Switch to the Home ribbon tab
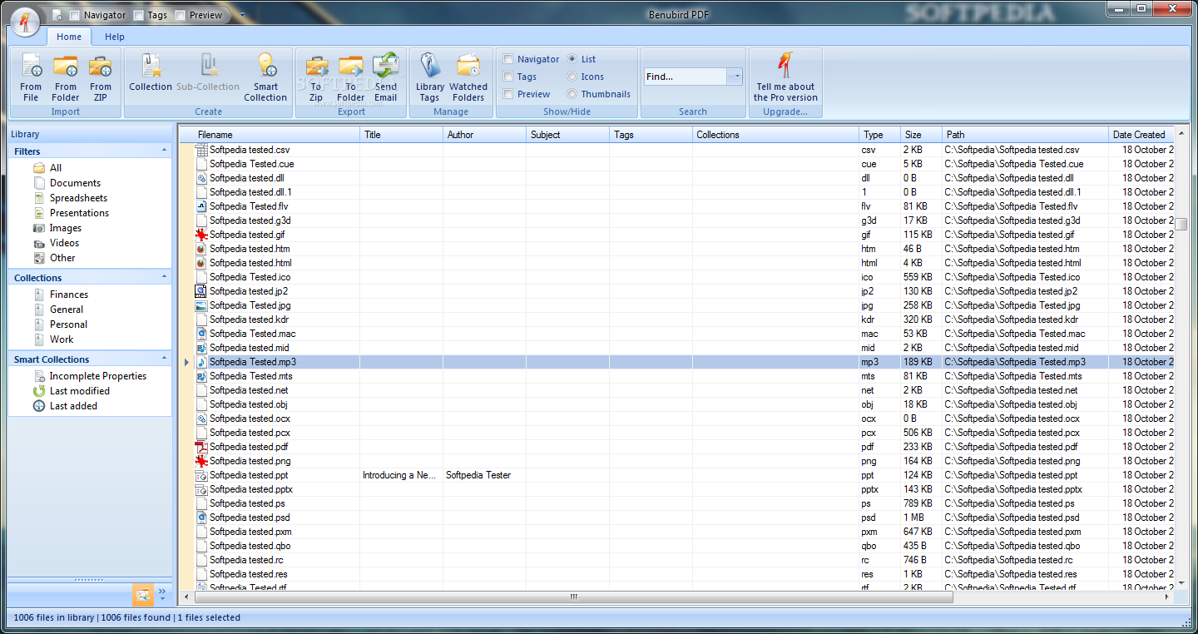The image size is (1198, 634). click(69, 37)
